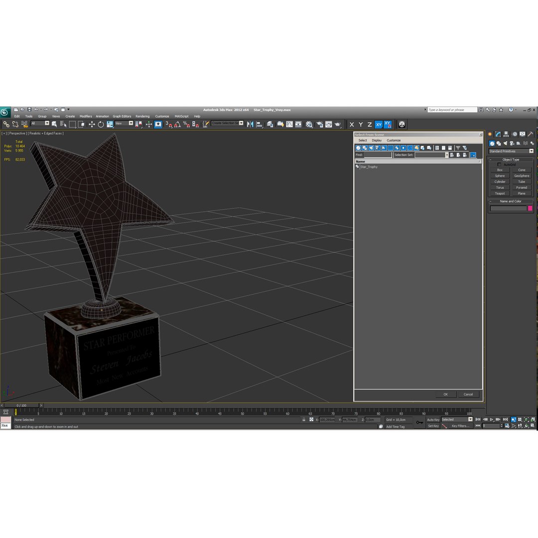Toggle Auto Key mode
This screenshot has height=538, width=538.
(433, 420)
